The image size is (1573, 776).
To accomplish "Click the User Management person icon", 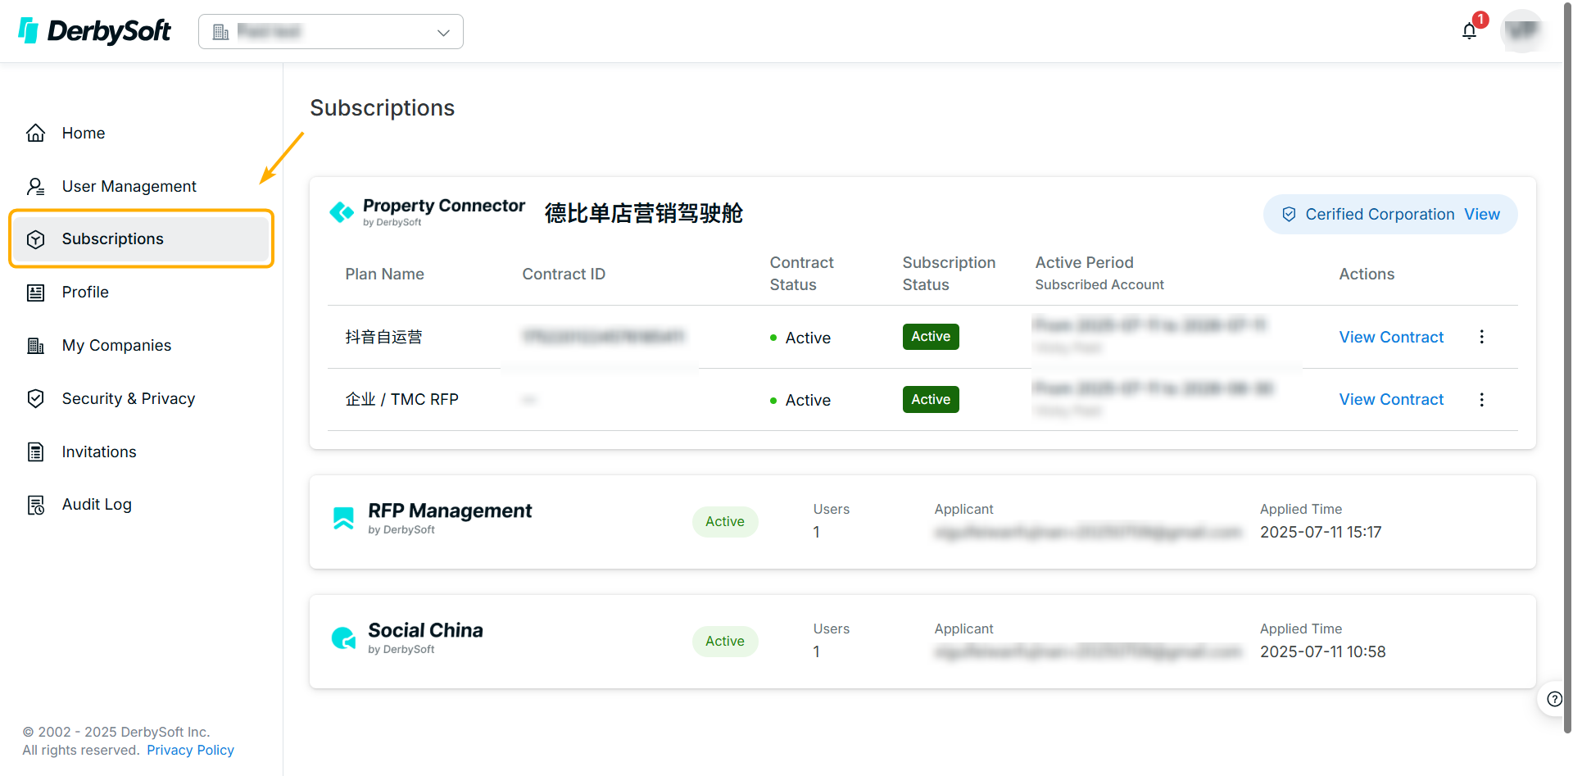I will (x=36, y=186).
